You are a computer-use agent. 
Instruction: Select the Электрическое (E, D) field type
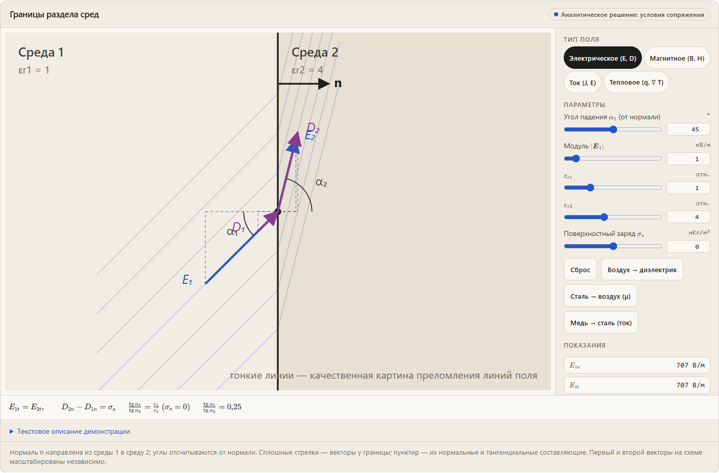coord(603,58)
